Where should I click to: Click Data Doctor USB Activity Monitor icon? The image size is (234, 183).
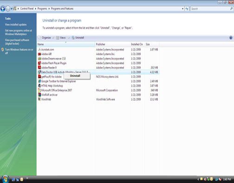[x=39, y=72]
